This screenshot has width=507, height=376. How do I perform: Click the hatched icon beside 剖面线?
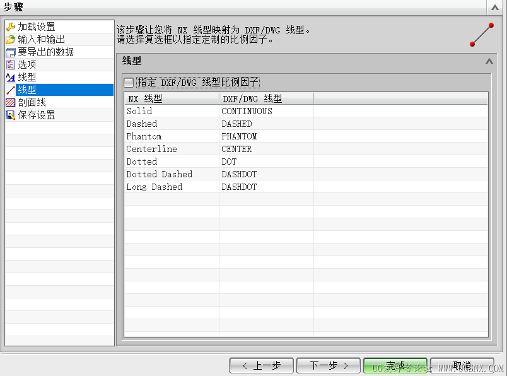coord(10,103)
